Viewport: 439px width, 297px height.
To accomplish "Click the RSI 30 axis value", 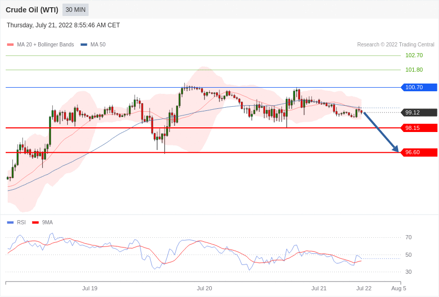I will coord(409,272).
